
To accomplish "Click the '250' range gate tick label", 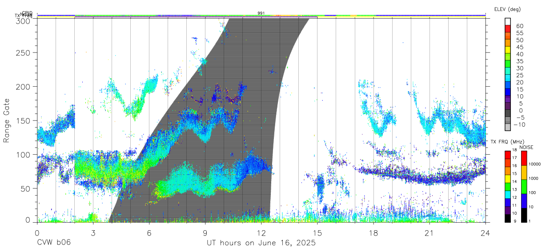I will click(x=23, y=52).
